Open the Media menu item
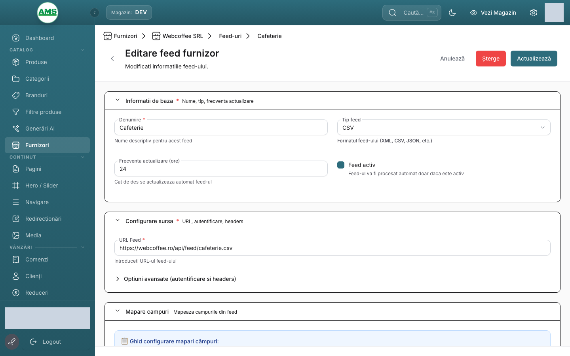 pos(47,235)
